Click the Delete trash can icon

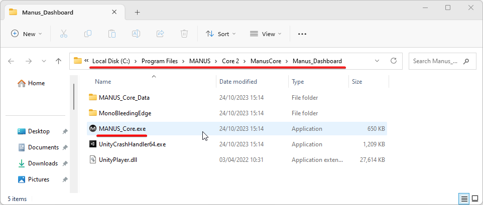(x=184, y=34)
